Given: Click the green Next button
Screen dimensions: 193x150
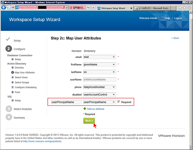Looking at the screenshot, I should pos(89,121).
